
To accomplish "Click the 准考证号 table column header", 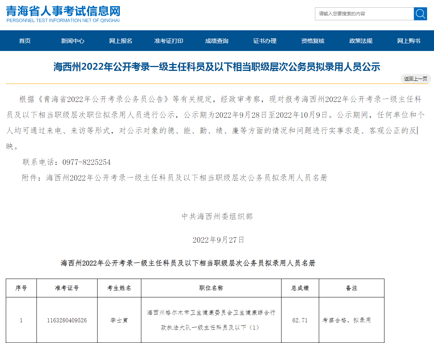I will click(x=67, y=288).
